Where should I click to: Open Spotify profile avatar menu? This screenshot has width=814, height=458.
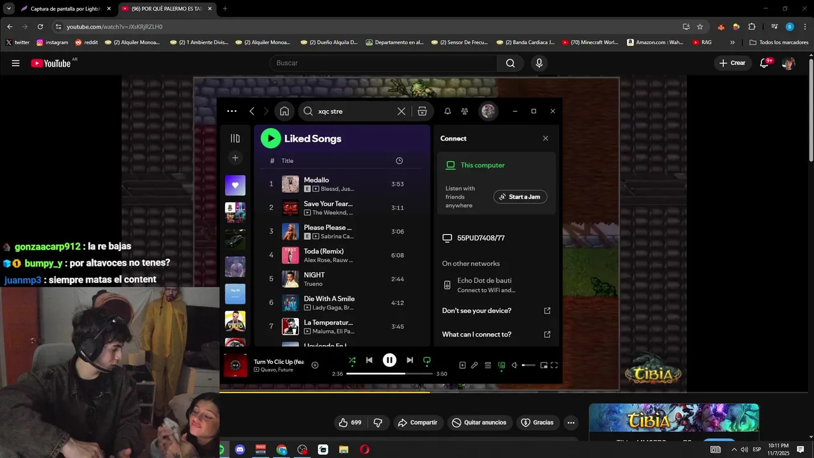click(488, 111)
